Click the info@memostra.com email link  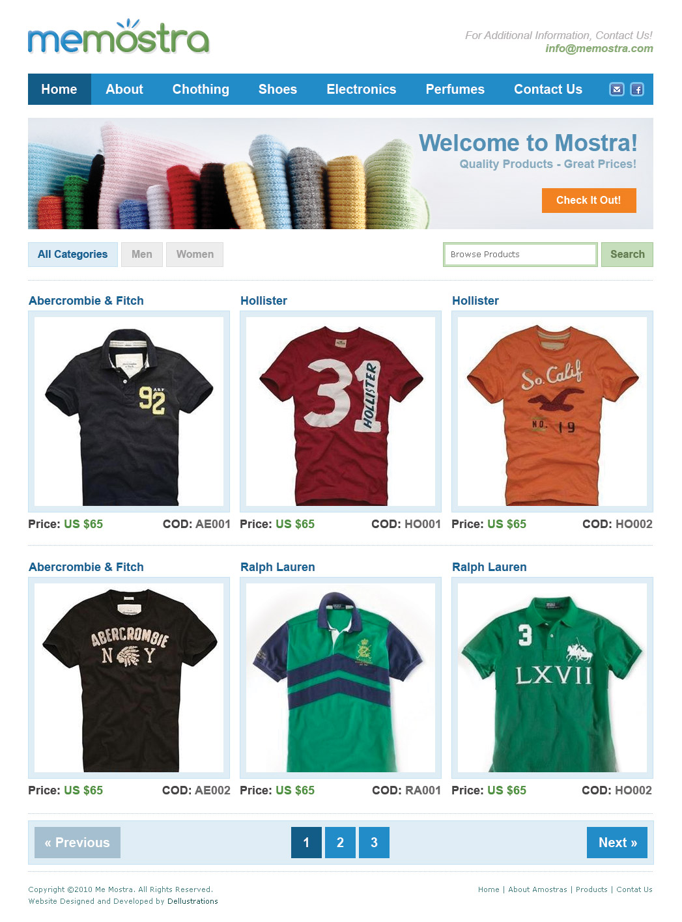click(599, 48)
